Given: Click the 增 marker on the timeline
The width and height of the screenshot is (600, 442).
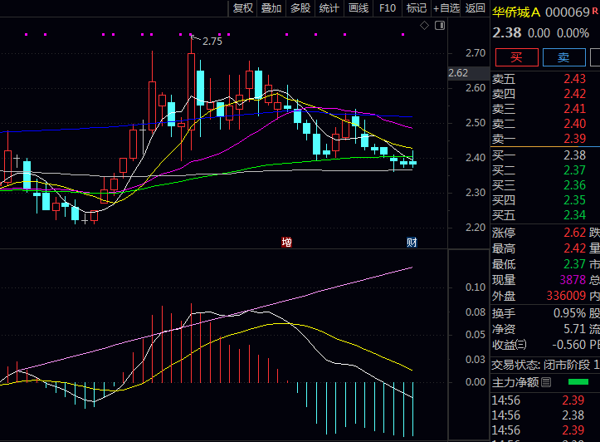Looking at the screenshot, I should [x=286, y=242].
